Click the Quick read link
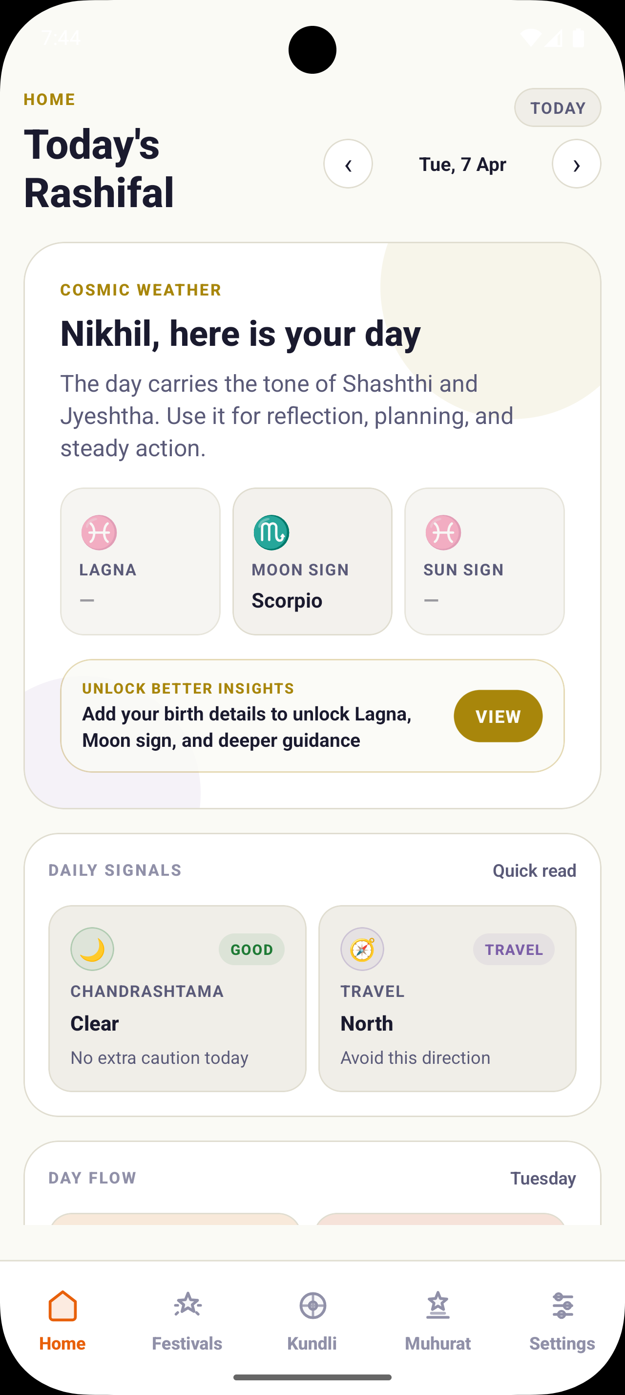 coord(534,870)
